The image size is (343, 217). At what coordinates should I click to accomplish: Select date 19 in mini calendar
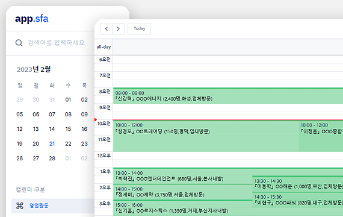click(x=20, y=143)
